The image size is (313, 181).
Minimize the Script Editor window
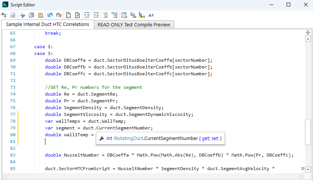pos(271,5)
